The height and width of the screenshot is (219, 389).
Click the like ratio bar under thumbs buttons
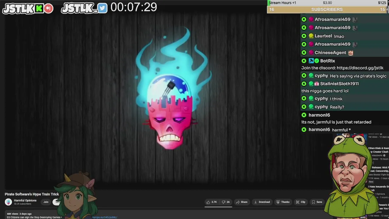[x=218, y=206]
